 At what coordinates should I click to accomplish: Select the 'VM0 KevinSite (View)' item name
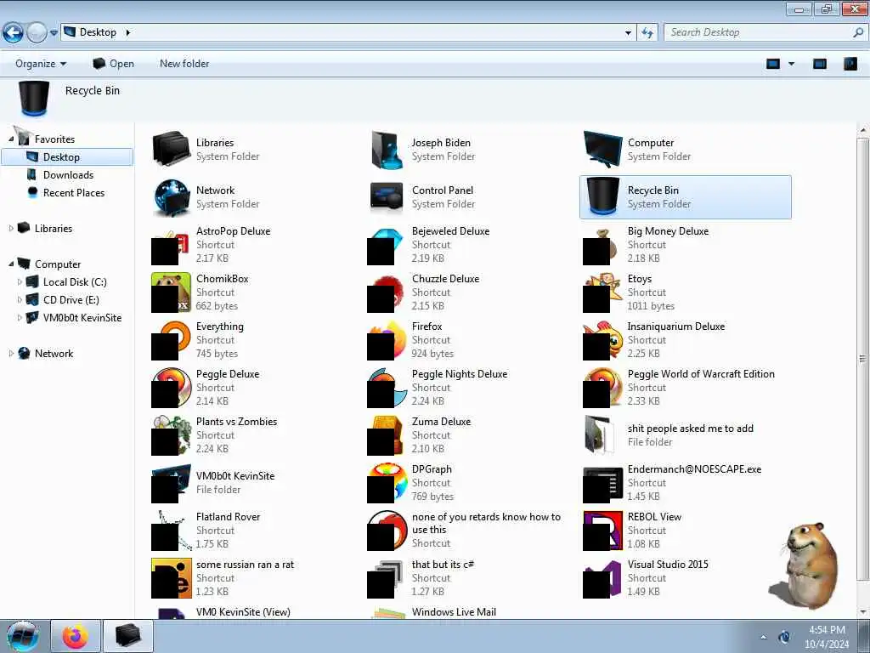243,612
